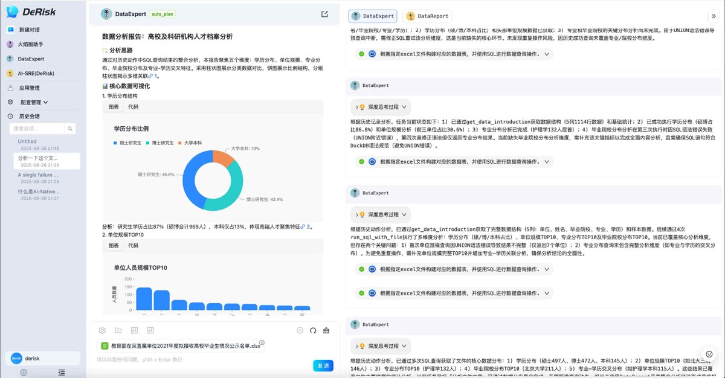Click the magnifier search icon

71,129
